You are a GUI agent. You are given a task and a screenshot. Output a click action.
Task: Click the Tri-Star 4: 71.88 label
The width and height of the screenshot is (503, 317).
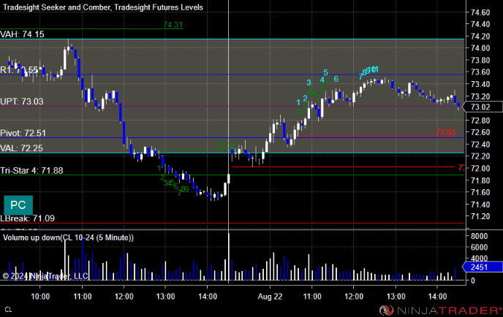[x=31, y=170]
